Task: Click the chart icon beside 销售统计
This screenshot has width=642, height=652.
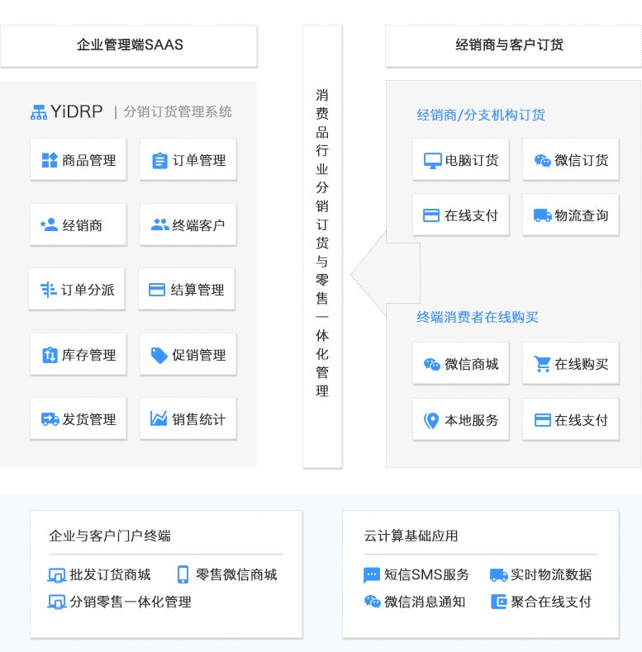Action: point(159,418)
